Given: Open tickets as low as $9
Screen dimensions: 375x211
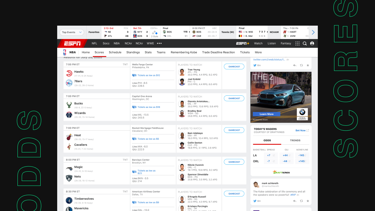Looking at the screenshot, I should point(146,203).
